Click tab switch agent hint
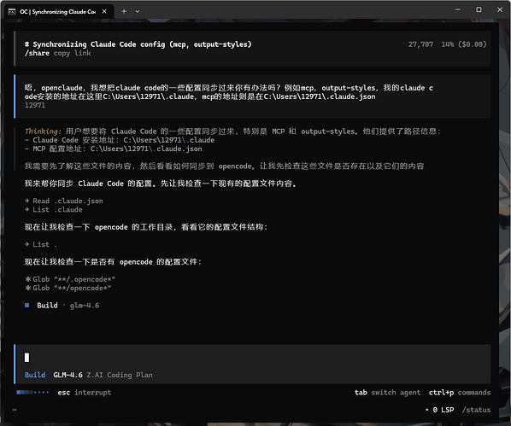 [387, 393]
